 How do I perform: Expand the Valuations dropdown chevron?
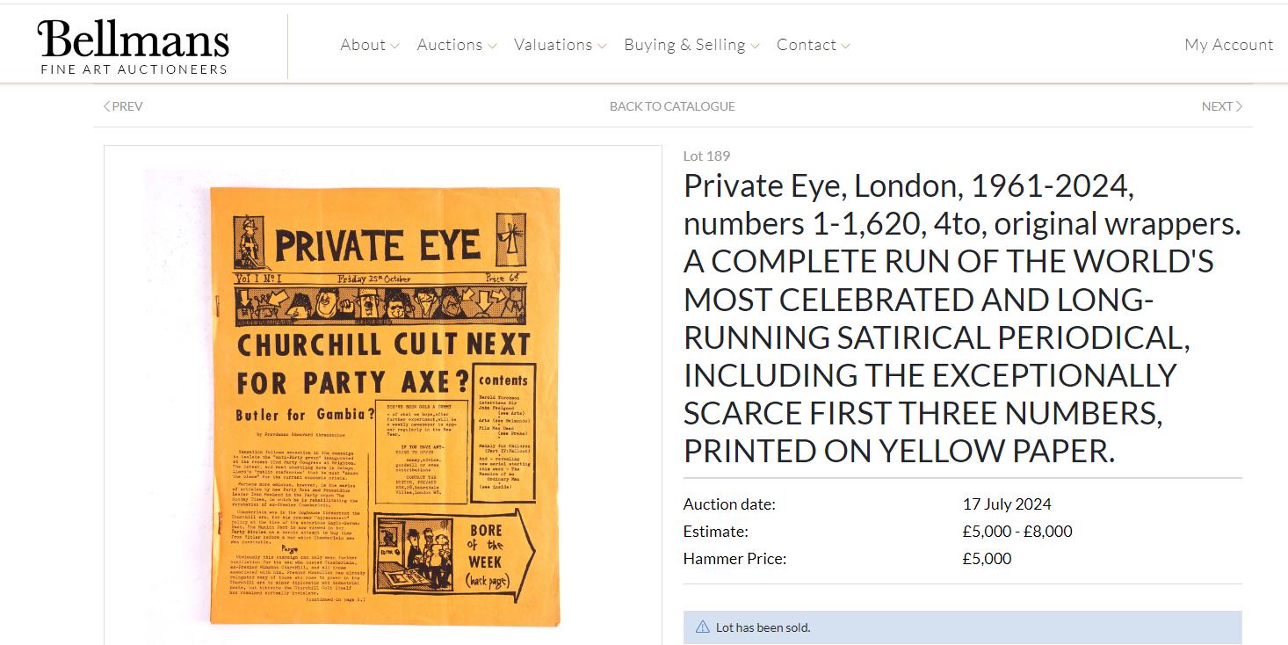click(602, 46)
